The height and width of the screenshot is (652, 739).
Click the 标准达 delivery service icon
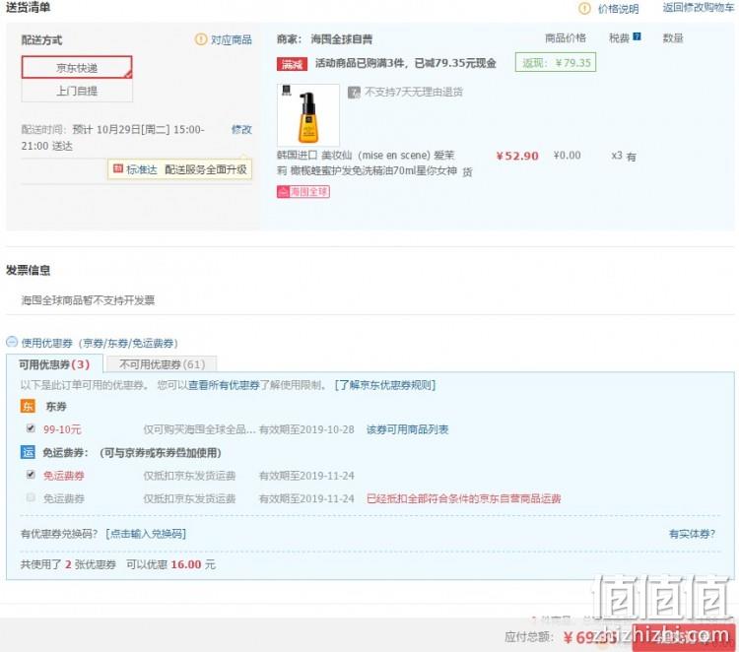point(118,168)
